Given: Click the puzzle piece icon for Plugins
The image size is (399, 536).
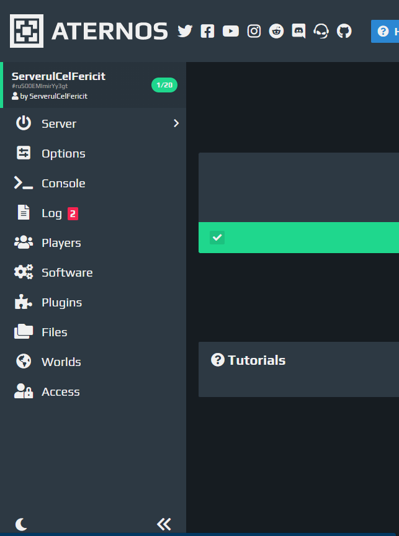Looking at the screenshot, I should [23, 302].
